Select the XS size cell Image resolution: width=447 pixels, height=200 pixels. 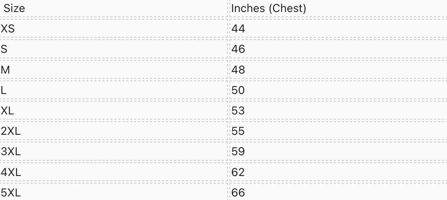tap(8, 29)
